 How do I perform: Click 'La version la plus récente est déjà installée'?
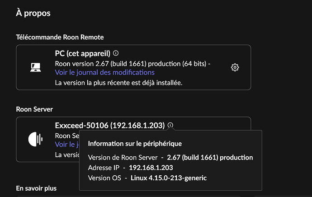click(x=118, y=83)
